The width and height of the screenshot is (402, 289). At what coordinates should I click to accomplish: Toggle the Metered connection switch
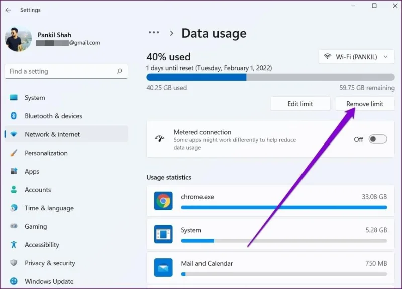[378, 139]
